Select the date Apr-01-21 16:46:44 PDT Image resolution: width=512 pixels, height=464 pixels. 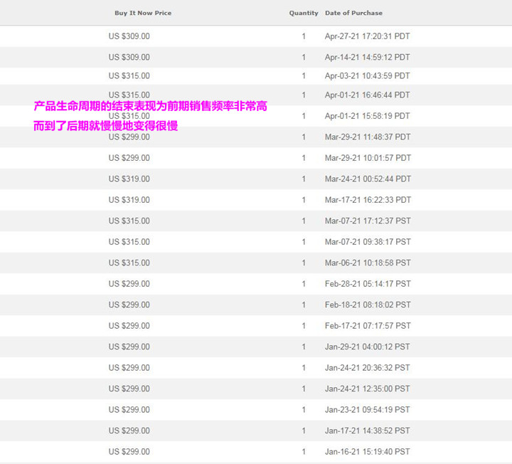[368, 95]
